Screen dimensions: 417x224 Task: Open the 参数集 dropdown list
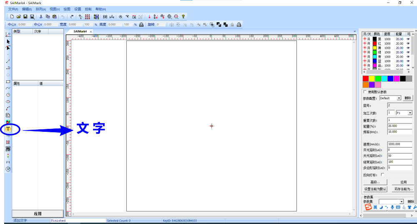point(402,201)
